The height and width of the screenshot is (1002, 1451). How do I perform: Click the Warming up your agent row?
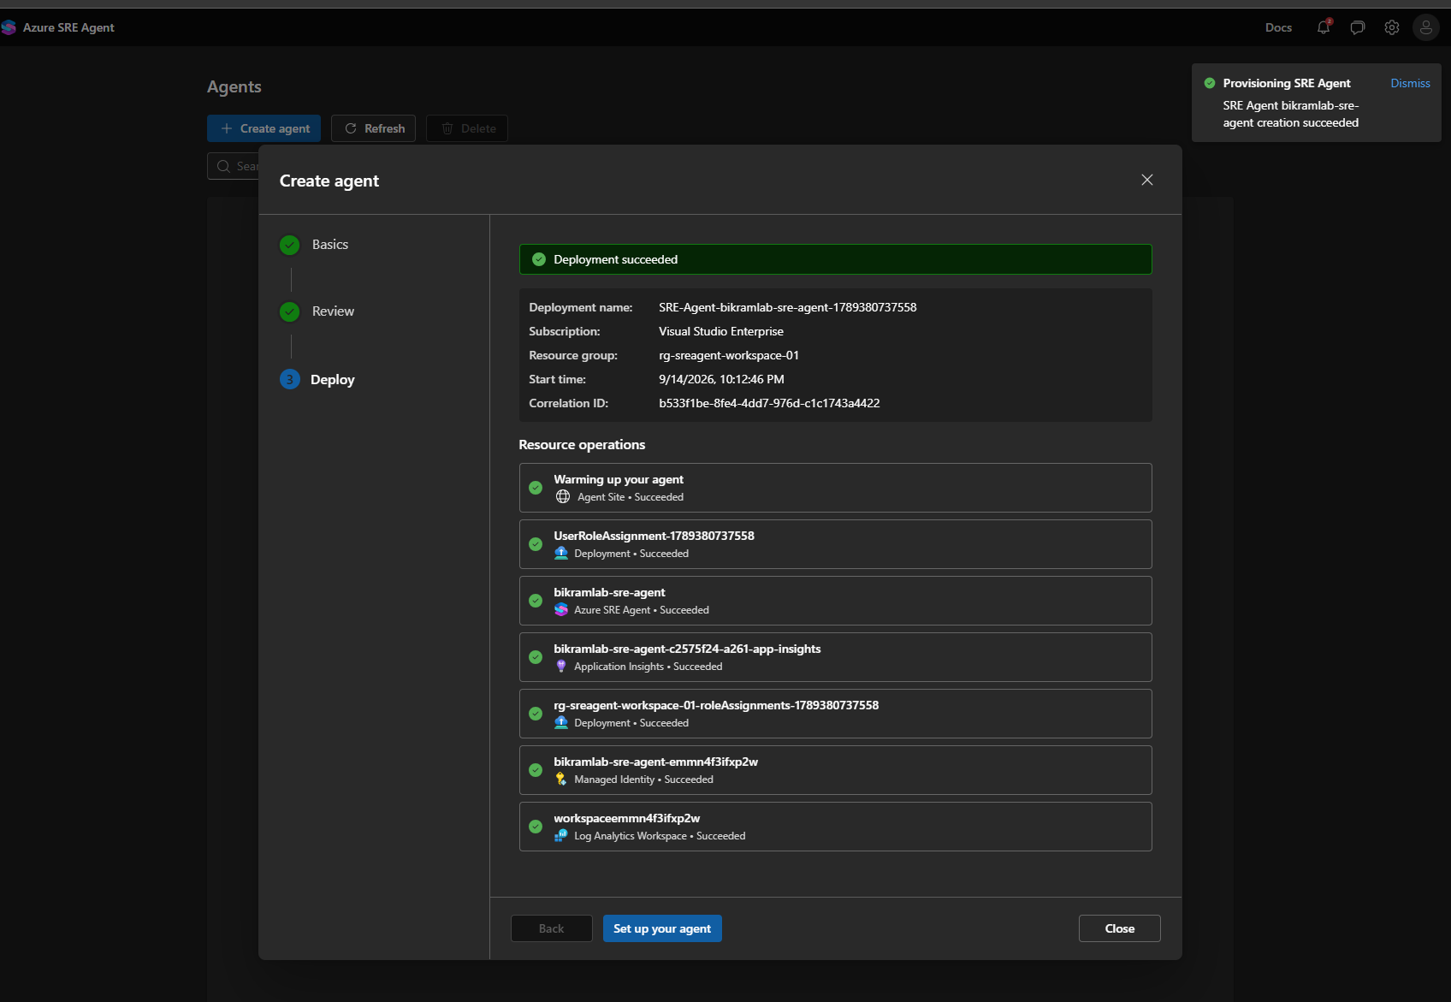[835, 488]
